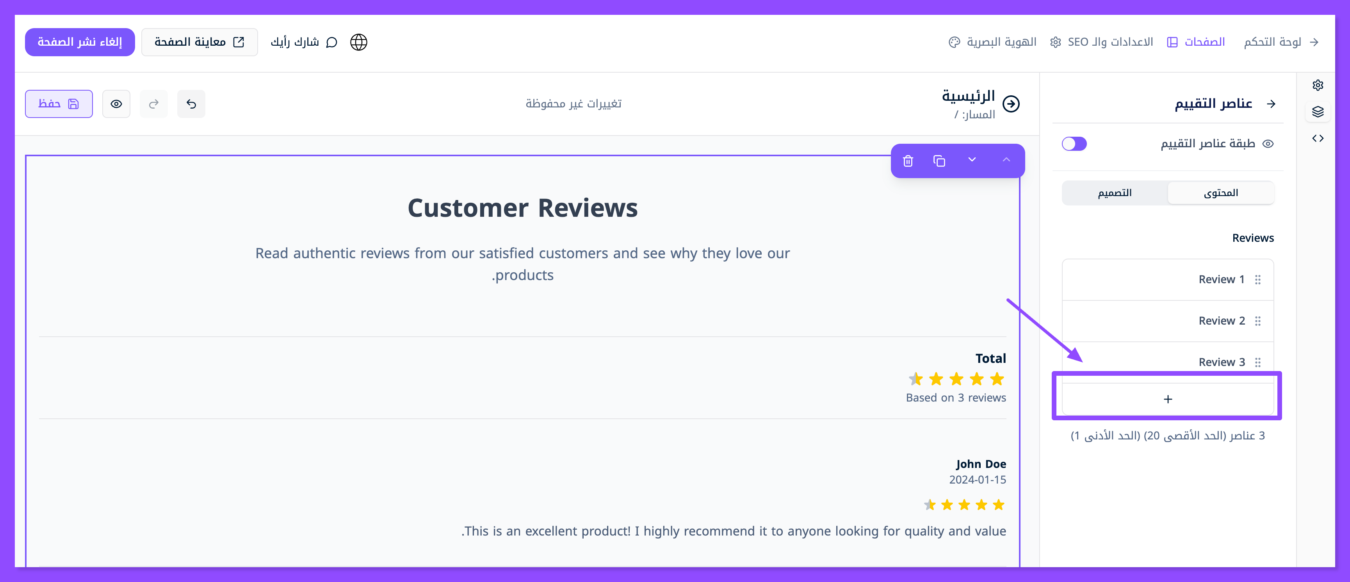Open the معاينة الصفحة page preview link
The width and height of the screenshot is (1350, 582).
click(199, 42)
